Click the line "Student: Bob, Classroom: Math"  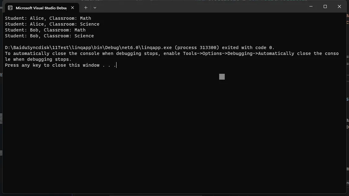[x=45, y=30]
